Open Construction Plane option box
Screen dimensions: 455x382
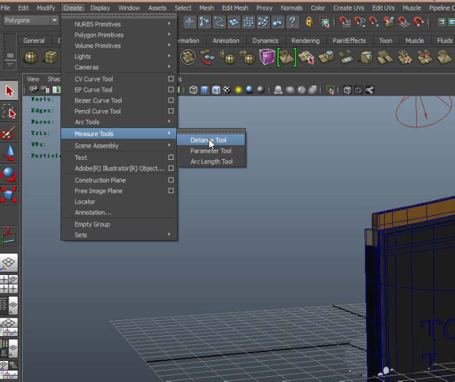click(171, 180)
